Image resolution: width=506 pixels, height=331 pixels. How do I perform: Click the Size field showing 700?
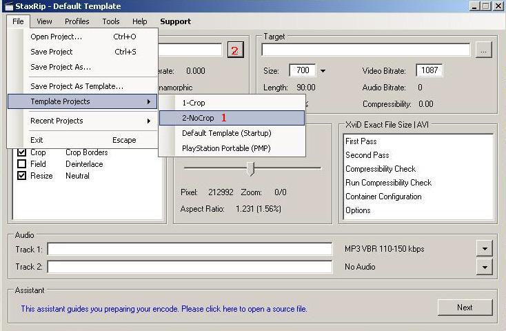303,70
